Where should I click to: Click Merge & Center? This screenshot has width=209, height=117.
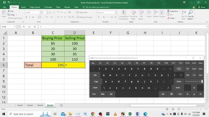pos(85,17)
